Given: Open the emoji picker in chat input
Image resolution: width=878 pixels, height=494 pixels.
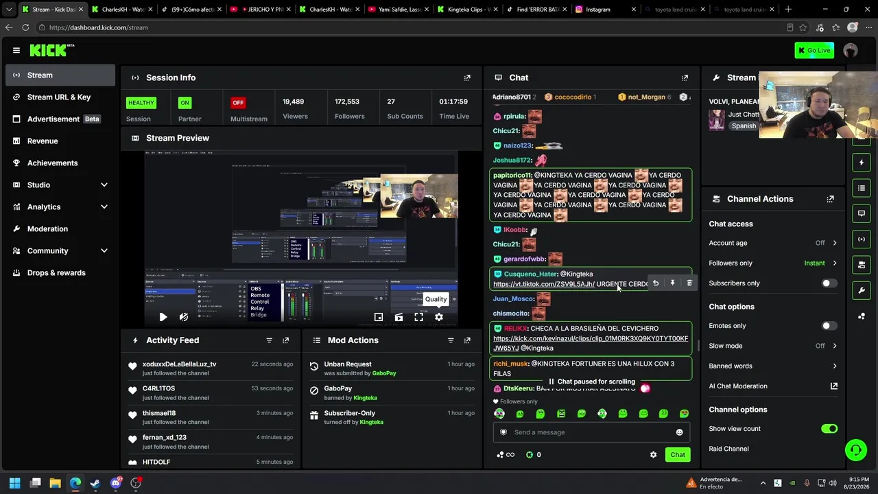Looking at the screenshot, I should click(x=679, y=432).
